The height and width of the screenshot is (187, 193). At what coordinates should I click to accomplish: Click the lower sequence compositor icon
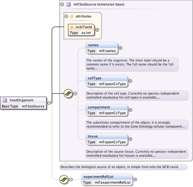point(64,179)
